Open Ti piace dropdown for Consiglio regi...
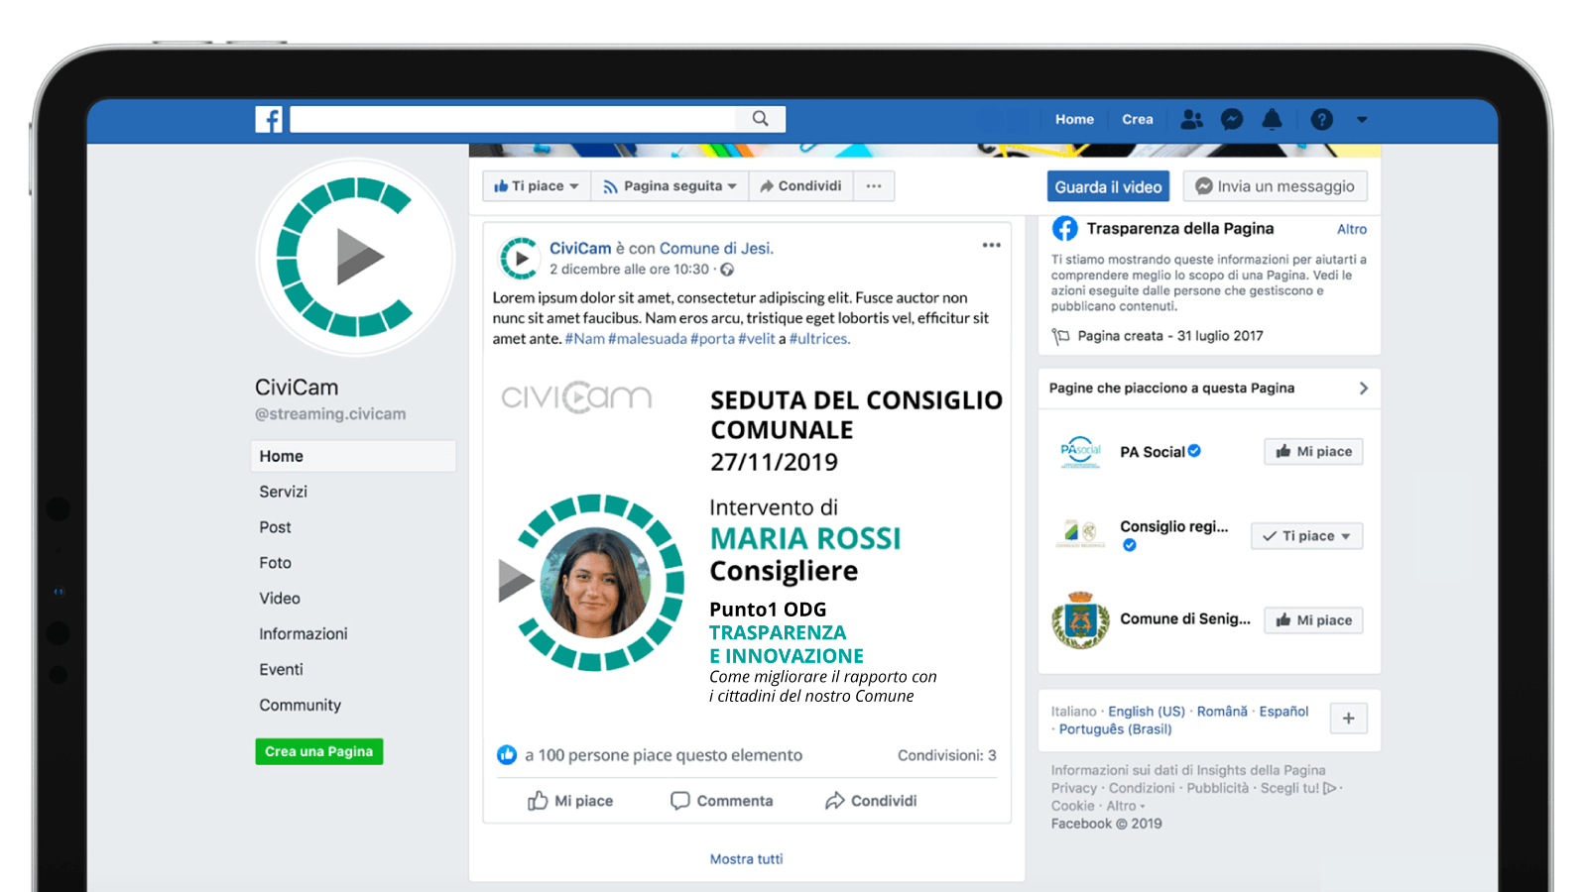The width and height of the screenshot is (1587, 892). [1307, 536]
